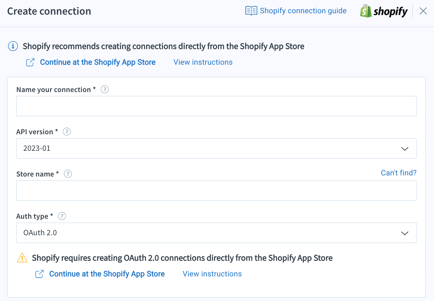Open the Shopify connection guide

coord(303,11)
